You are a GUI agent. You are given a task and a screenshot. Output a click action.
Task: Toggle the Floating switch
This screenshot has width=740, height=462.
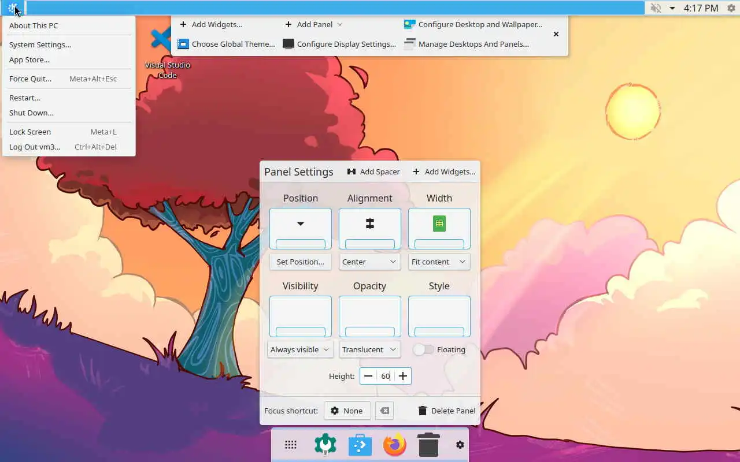(x=423, y=349)
